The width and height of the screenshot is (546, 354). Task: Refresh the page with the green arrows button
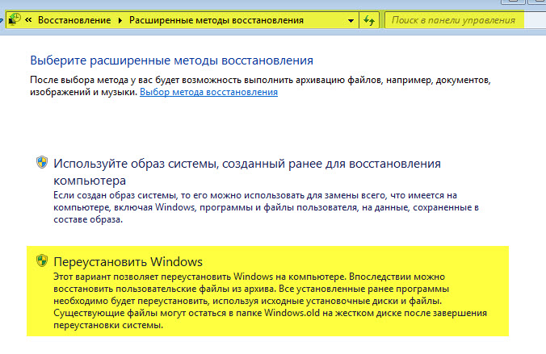tap(369, 20)
